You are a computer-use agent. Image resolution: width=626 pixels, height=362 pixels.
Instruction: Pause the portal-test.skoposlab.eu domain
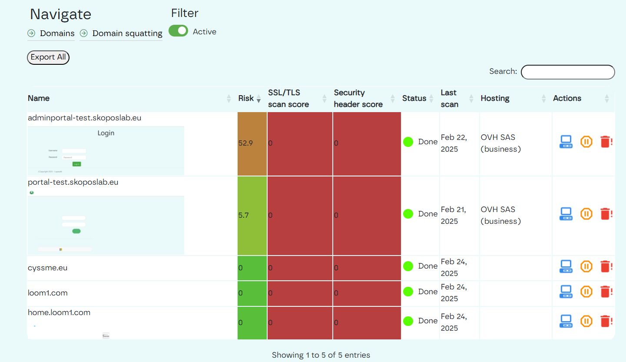586,214
